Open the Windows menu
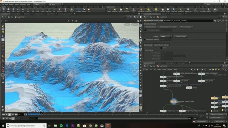Screen dimensions: 228x128 click(23, 4)
